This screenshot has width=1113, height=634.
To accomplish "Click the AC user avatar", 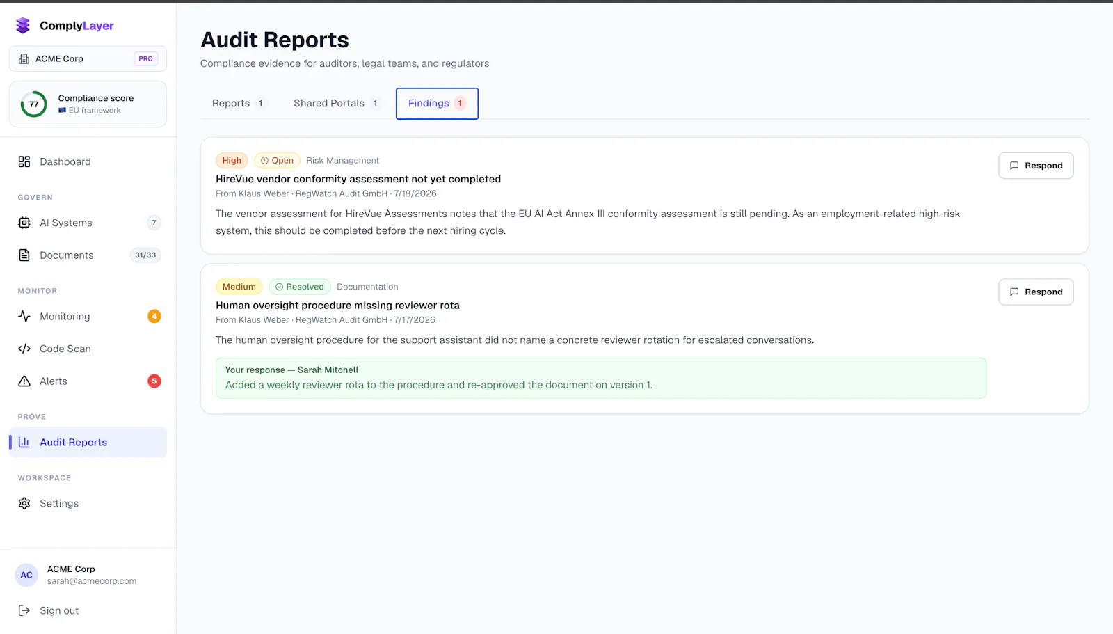I will pyautogui.click(x=26, y=575).
